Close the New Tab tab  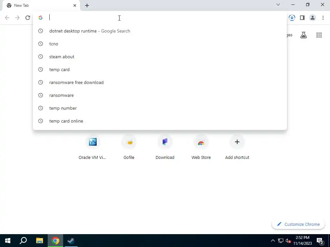(x=75, y=5)
